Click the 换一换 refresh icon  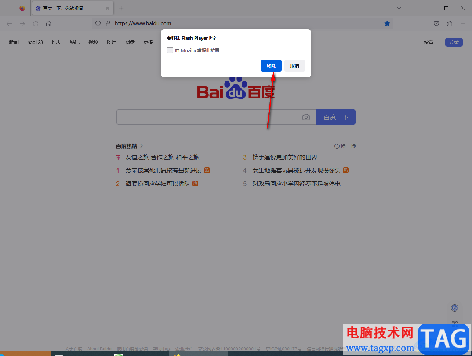(337, 146)
